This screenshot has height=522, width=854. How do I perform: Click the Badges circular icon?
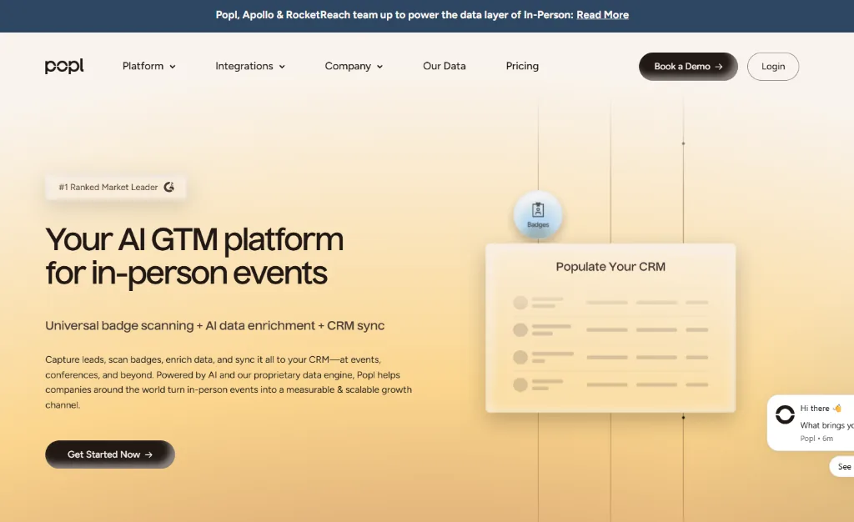coord(538,214)
